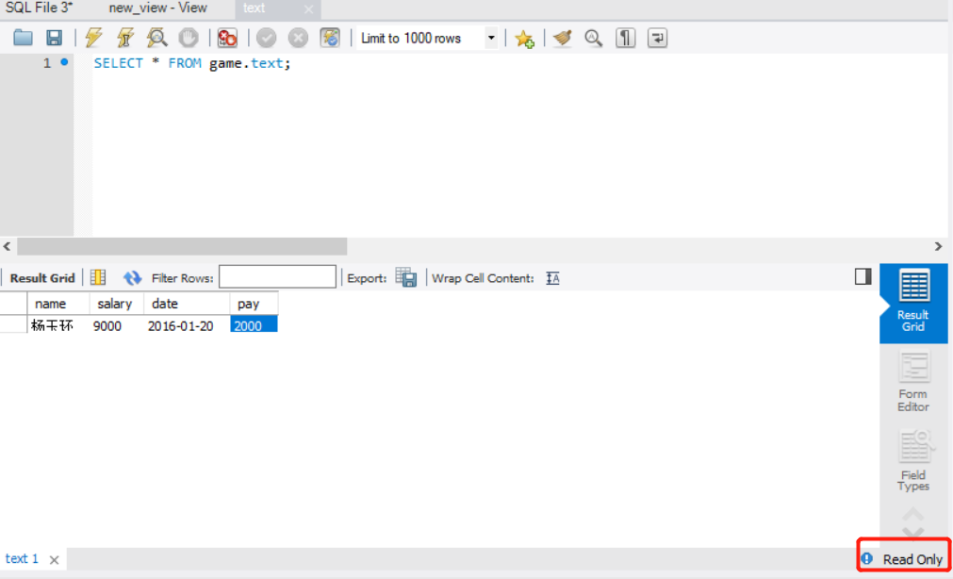This screenshot has height=579, width=953.
Task: Switch to SQL File 3 tab
Action: (39, 8)
